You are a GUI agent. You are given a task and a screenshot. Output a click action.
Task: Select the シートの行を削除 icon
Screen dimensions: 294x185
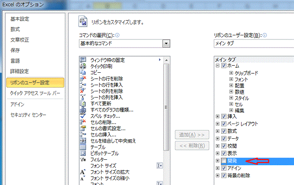point(83,79)
